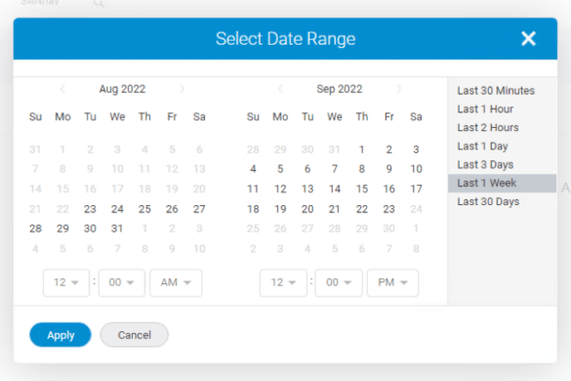
Task: Click previous arrow beside Sep 2022
Action: [x=280, y=89]
